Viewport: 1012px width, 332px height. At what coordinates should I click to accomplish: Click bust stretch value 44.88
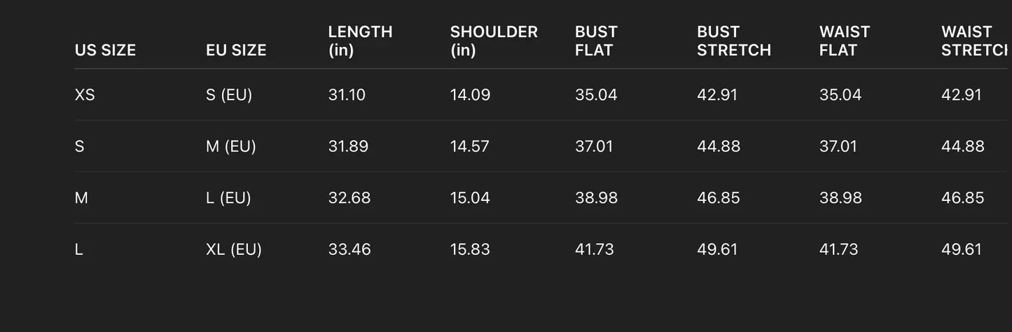coord(719,146)
